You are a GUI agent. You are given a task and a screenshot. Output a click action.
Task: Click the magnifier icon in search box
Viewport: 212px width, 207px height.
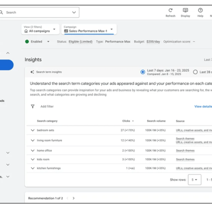1,12
